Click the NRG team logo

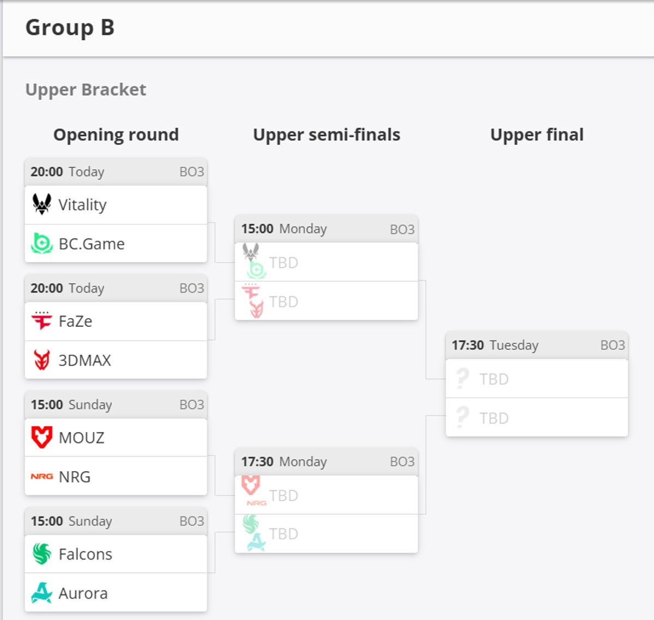point(41,476)
